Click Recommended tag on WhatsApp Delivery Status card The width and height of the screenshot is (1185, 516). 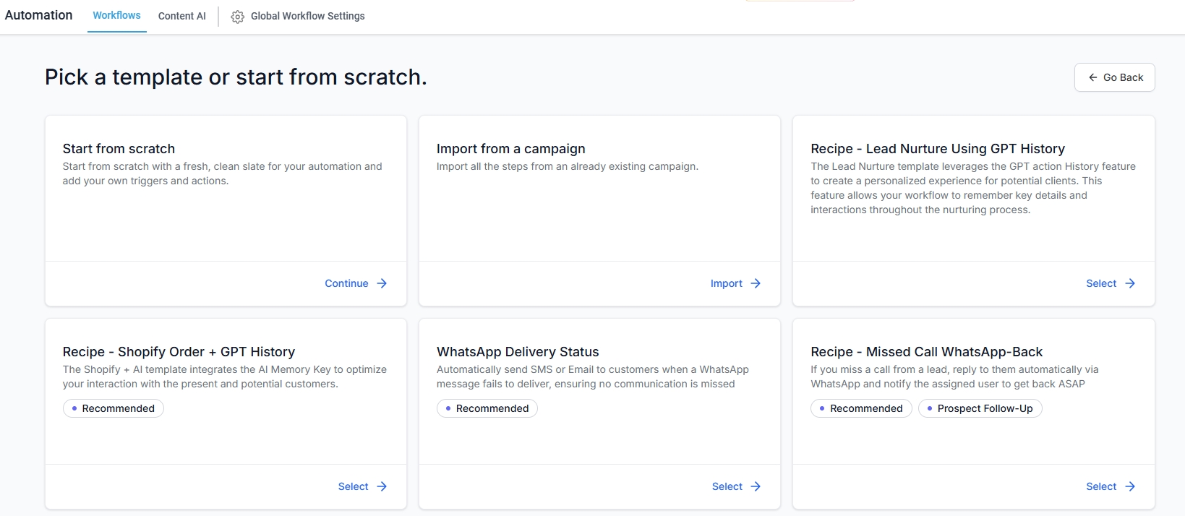487,408
